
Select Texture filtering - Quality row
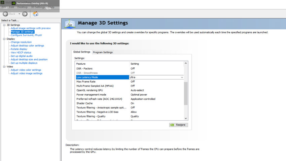click(130, 117)
